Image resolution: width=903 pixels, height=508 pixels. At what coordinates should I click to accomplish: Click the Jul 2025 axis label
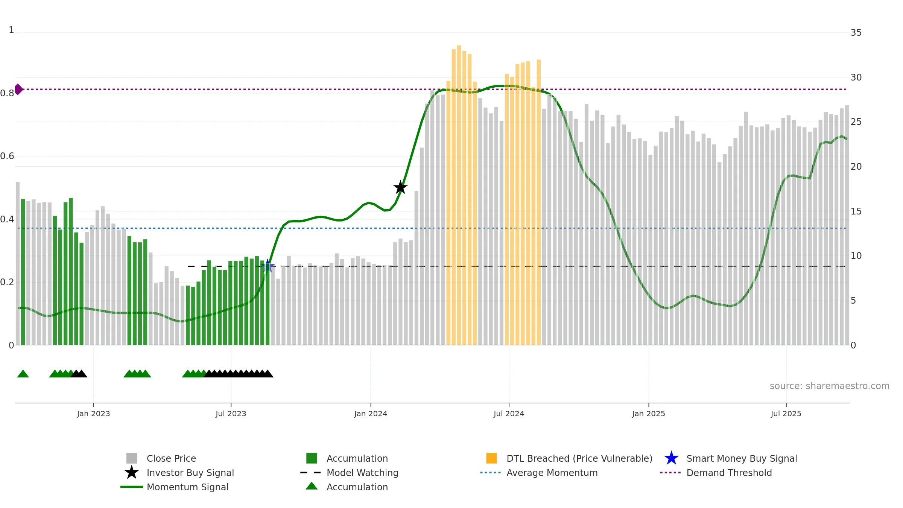[x=786, y=414]
